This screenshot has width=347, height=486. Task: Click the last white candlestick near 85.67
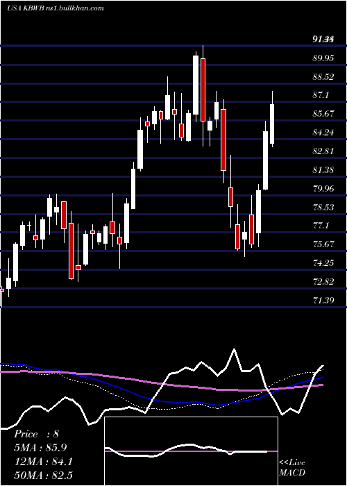click(x=272, y=124)
